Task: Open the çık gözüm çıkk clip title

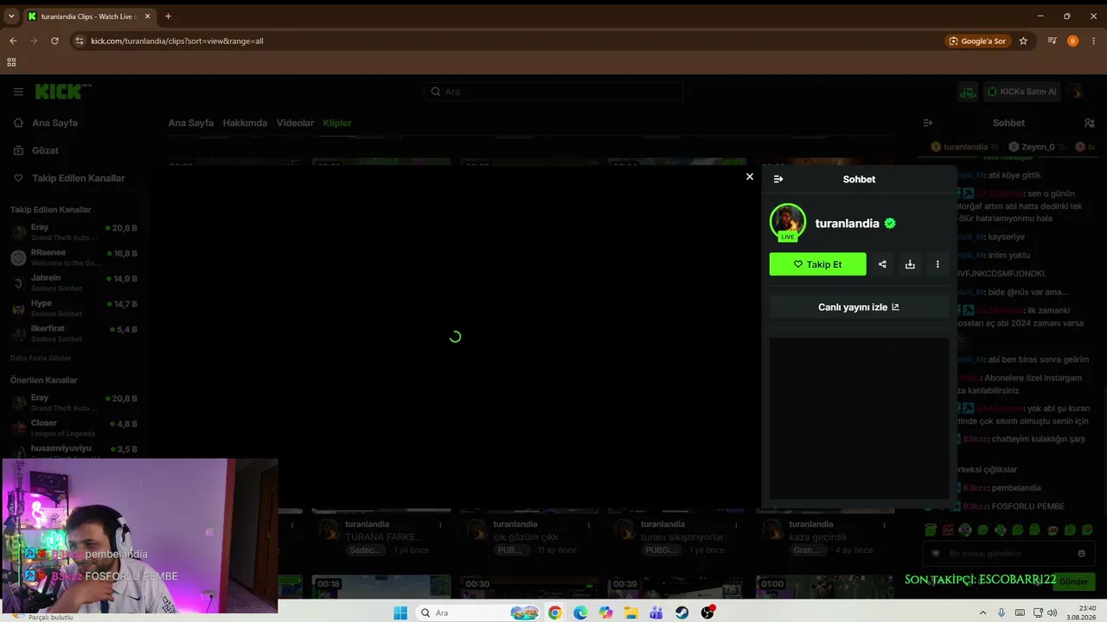Action: coord(526,537)
